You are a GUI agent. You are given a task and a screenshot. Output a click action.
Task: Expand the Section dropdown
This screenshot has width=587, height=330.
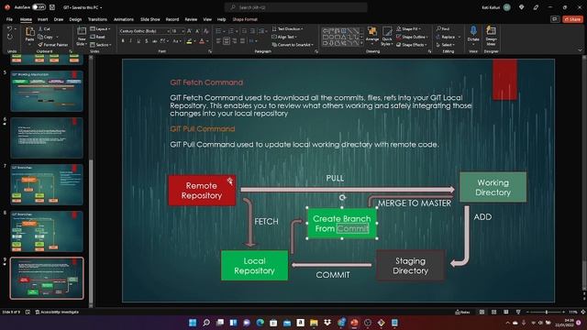click(x=100, y=45)
